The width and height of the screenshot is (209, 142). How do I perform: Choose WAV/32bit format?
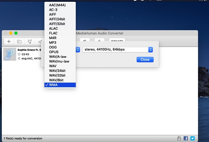pyautogui.click(x=60, y=75)
